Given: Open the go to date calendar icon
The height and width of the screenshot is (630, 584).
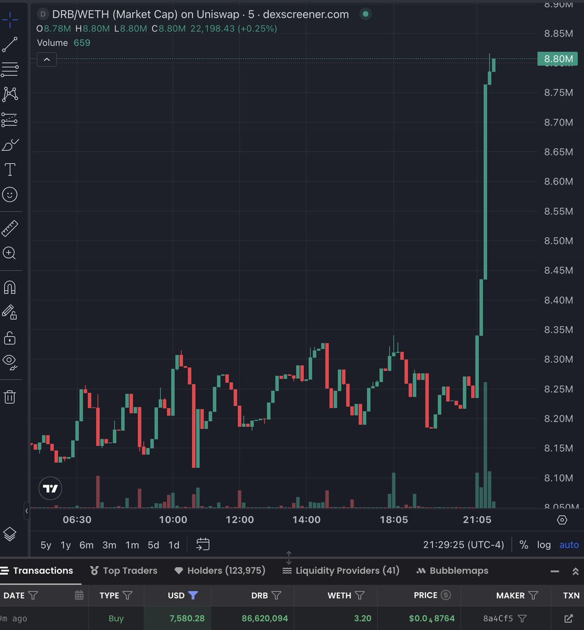Looking at the screenshot, I should [x=203, y=544].
